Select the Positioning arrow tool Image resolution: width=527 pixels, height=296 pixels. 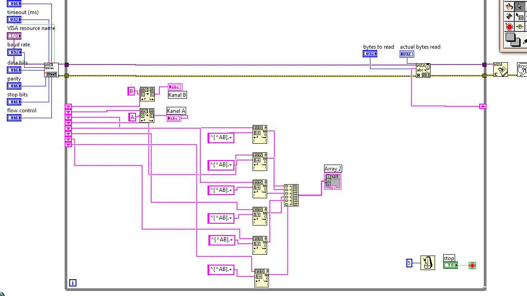pos(520,6)
